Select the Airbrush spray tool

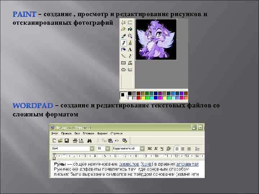coord(123,50)
